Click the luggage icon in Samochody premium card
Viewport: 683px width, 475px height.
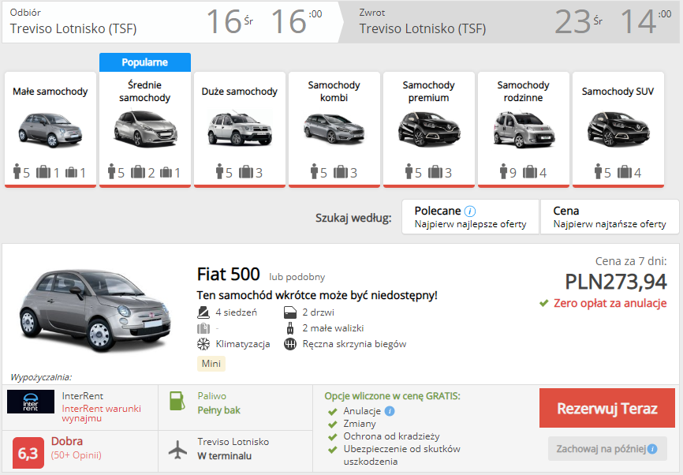435,172
